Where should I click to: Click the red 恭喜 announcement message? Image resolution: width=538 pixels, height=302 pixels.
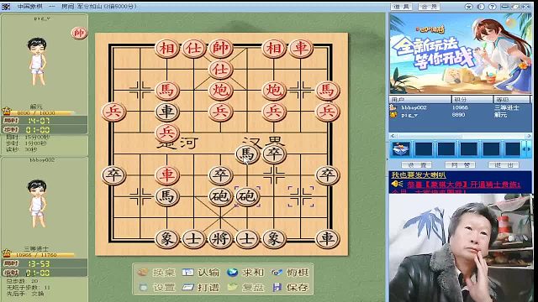tap(463, 185)
